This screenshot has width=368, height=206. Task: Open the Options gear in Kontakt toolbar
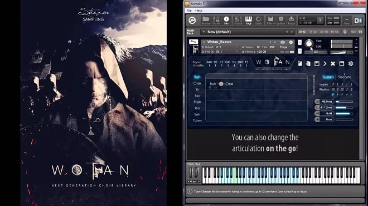(280, 21)
